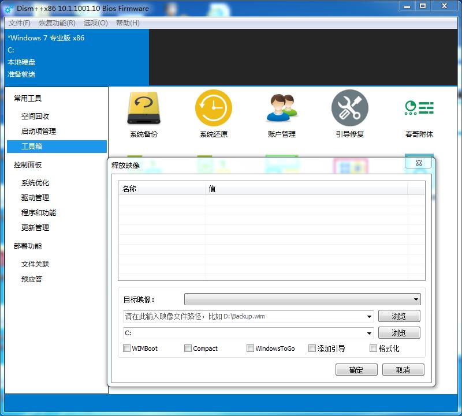Viewport: 462px width, 416px height.
Task: Open the 目标映像 dropdown
Action: pos(417,299)
